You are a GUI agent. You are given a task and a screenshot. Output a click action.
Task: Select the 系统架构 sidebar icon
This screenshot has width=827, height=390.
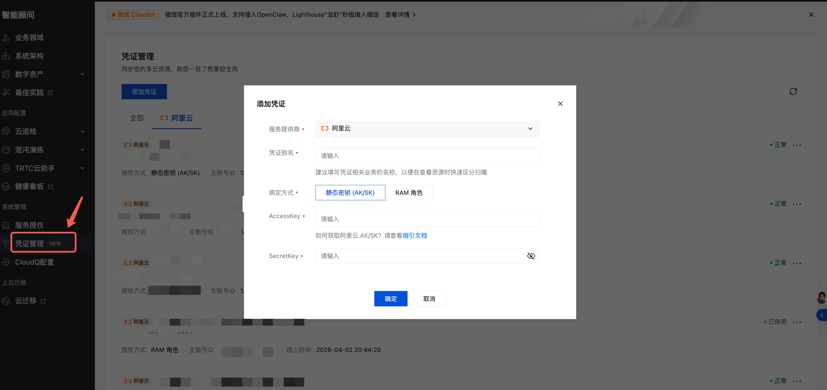(6, 56)
